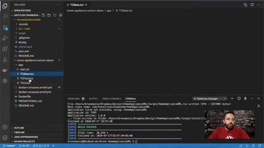Open editor more actions ellipsis
Image resolution: width=264 pixels, height=148 pixels.
259,5
